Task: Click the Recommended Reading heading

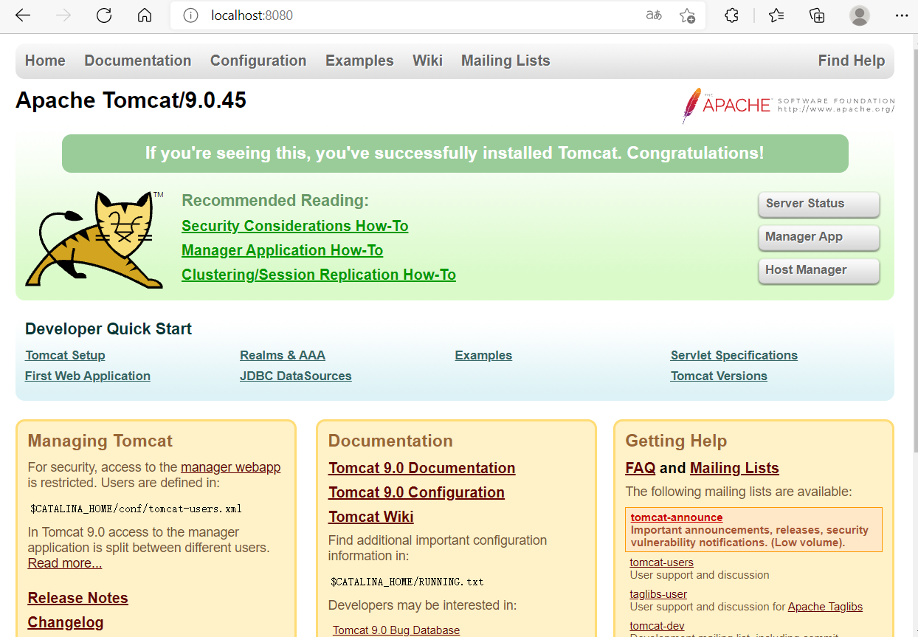Action: click(x=275, y=201)
